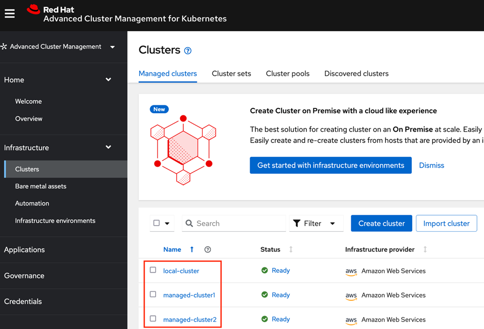Open the Filter dropdown
484x329 pixels.
click(316, 223)
